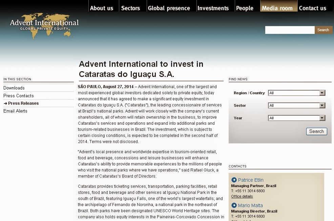The height and width of the screenshot is (221, 334).
Task: Open Downloads in the section menu
Action: tap(14, 88)
